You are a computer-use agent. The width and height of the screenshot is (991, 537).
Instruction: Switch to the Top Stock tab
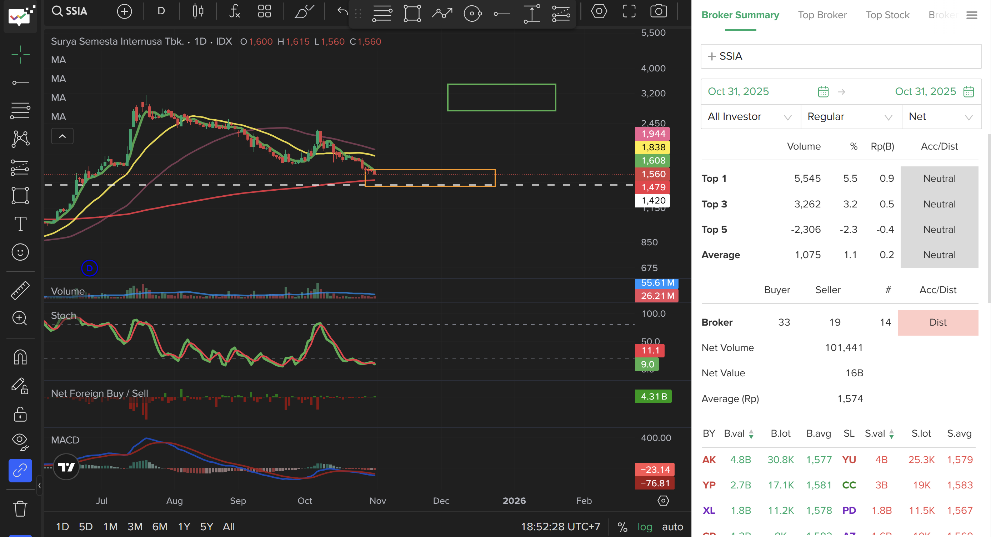(887, 15)
